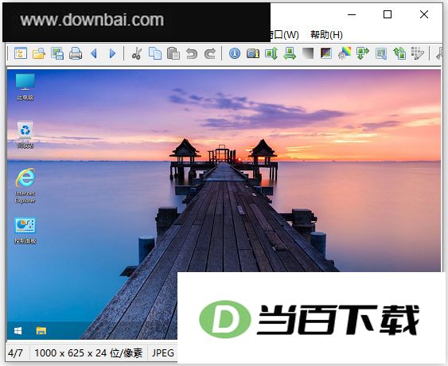Click the rainbow gear color settings icon
Screen dimensions: 448x366
pyautogui.click(x=345, y=53)
